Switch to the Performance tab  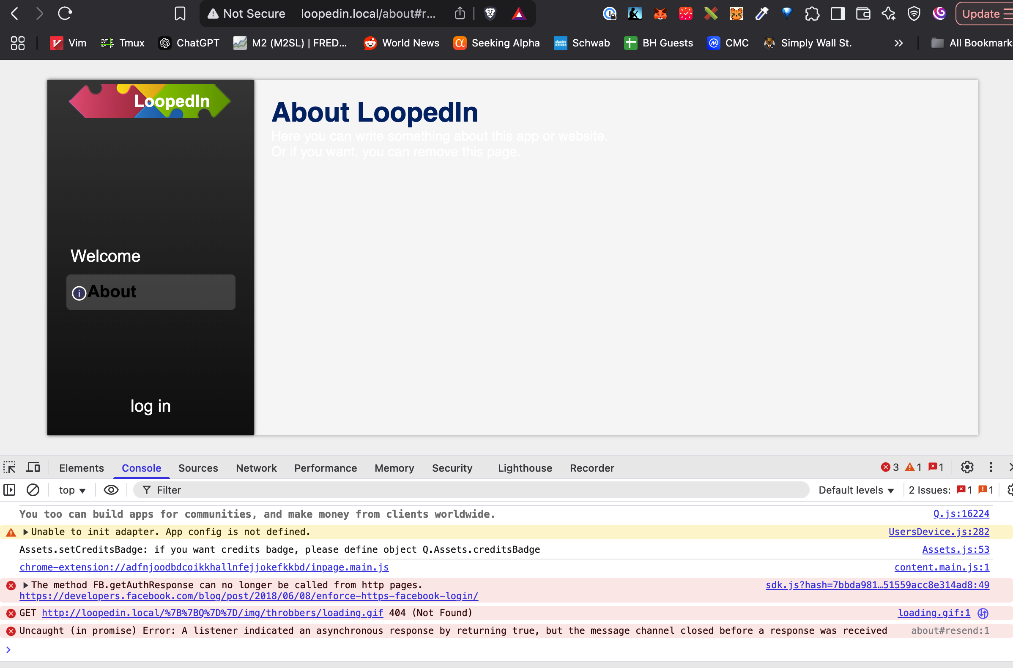(326, 468)
